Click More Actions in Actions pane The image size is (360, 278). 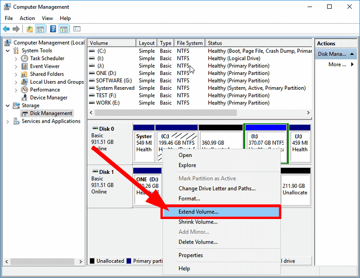(337, 65)
